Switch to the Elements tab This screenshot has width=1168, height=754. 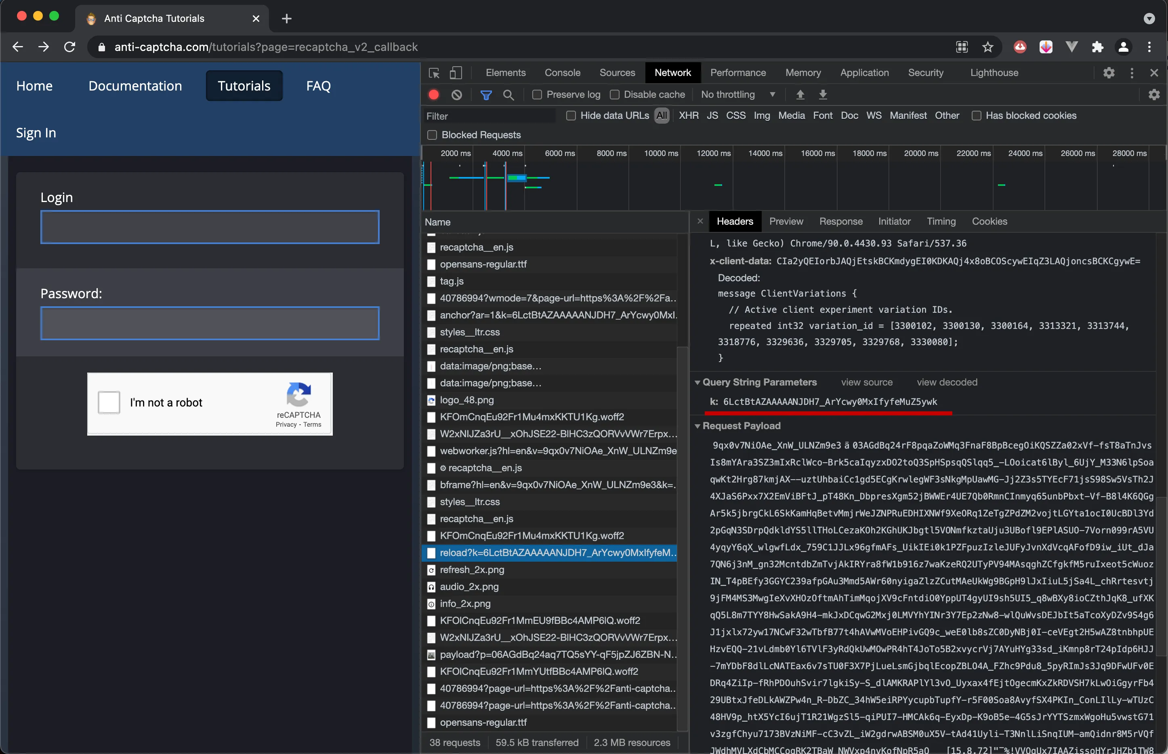click(506, 73)
